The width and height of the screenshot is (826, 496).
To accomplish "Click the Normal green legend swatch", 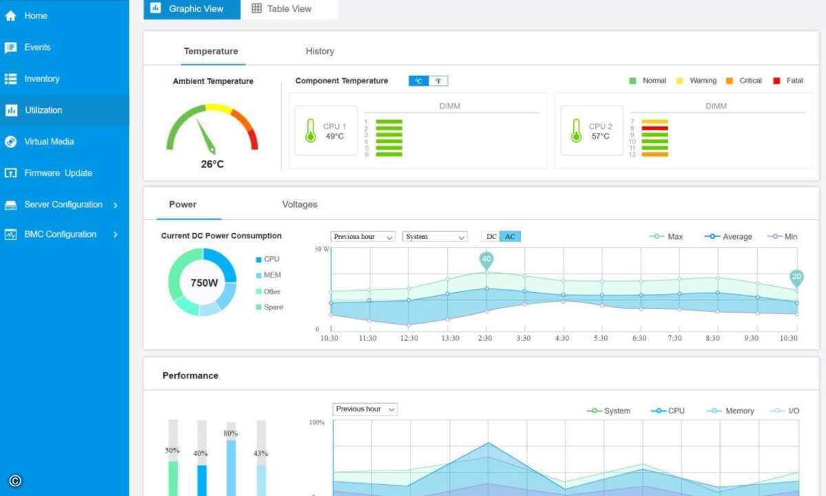I will 632,81.
